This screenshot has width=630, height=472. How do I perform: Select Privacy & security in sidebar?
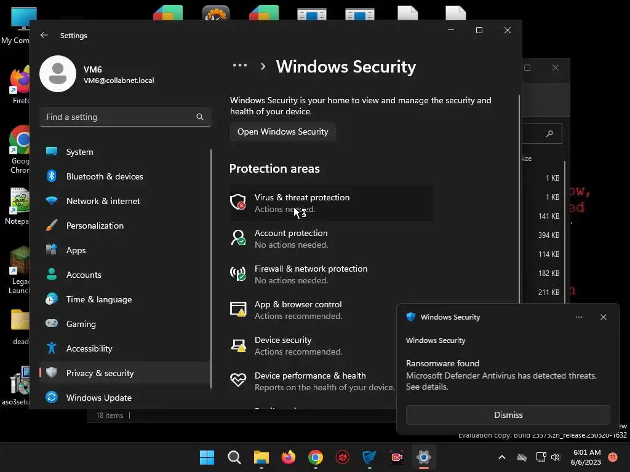coord(124,373)
